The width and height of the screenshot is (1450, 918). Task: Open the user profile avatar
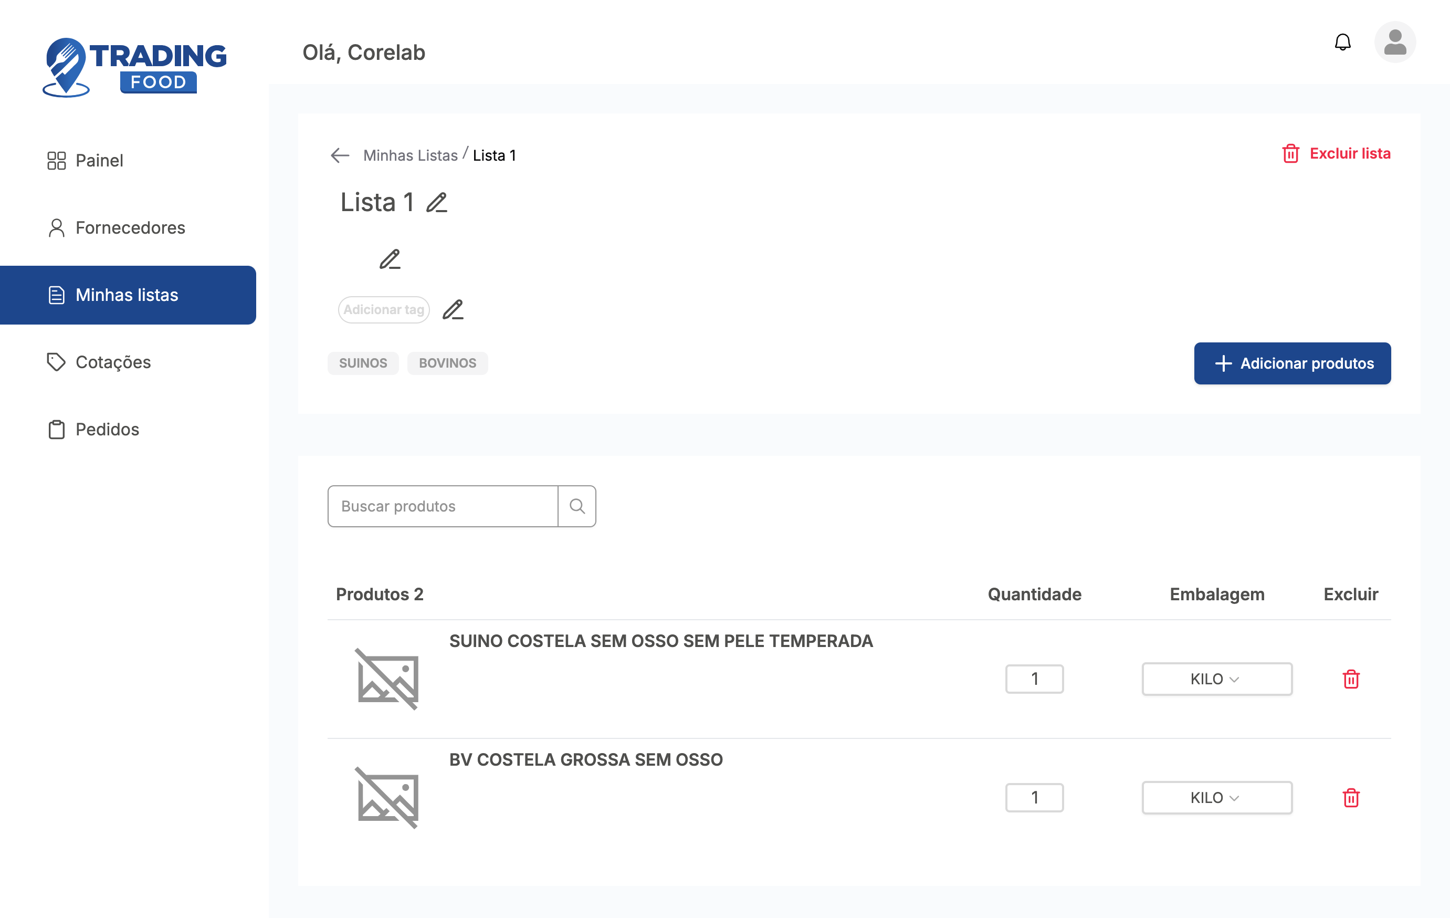click(1394, 42)
